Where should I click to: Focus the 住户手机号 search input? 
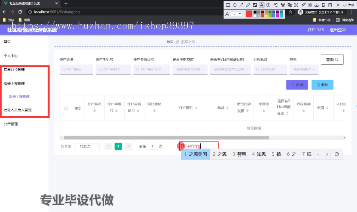pyautogui.click(x=113, y=69)
